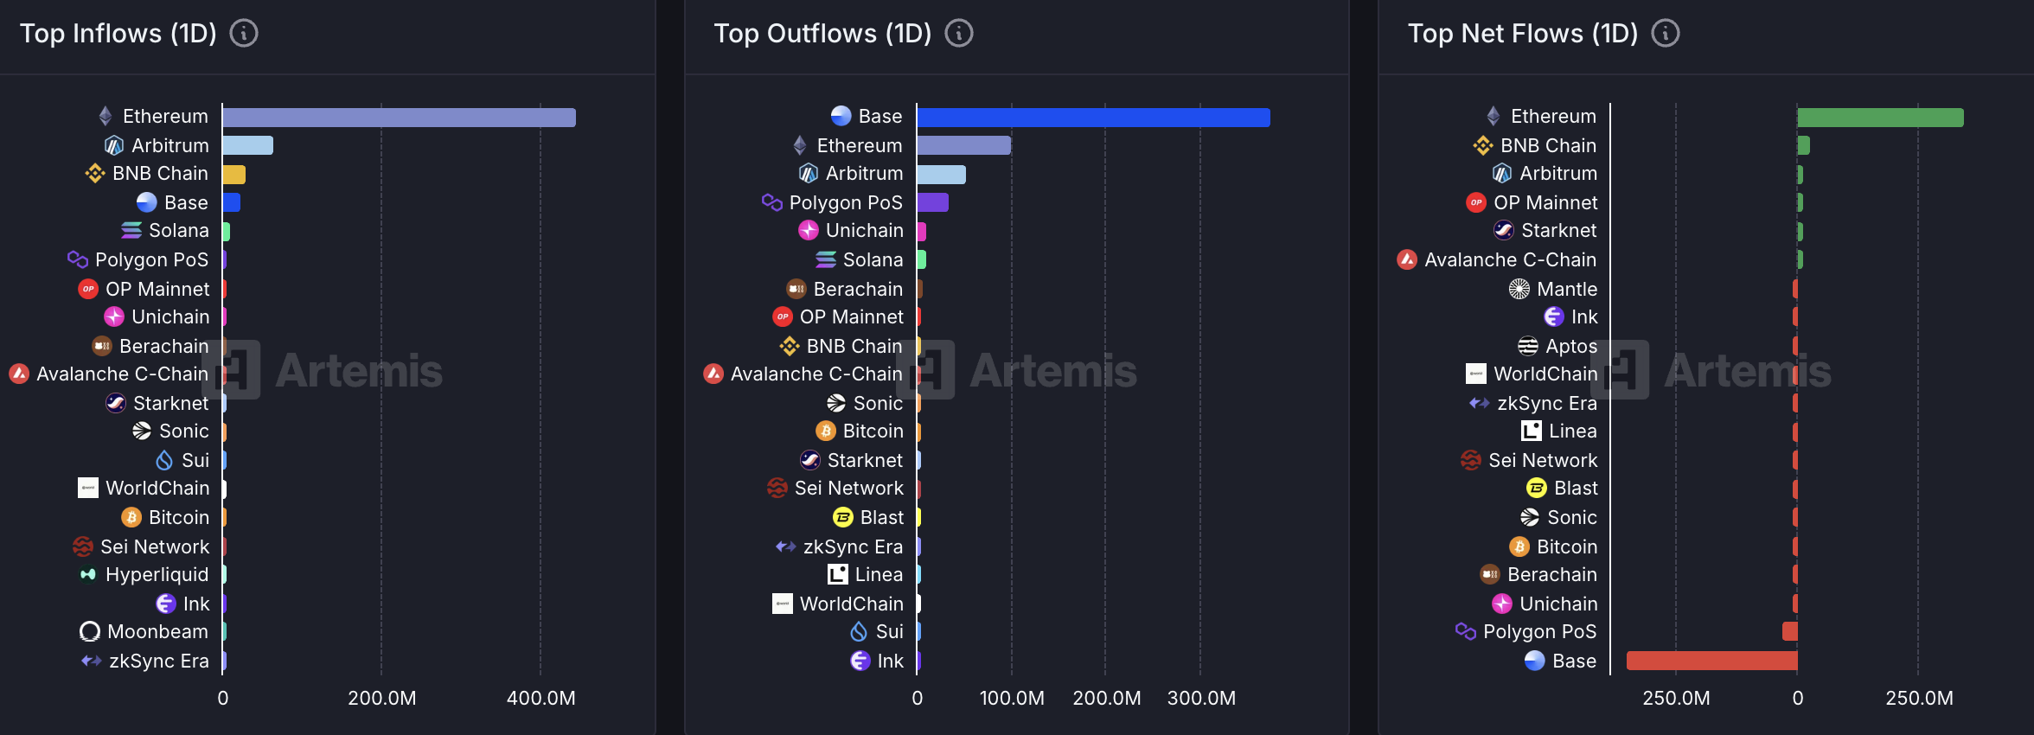Click the green Ethereum bar in the Top Net Flows chart

click(x=1880, y=118)
